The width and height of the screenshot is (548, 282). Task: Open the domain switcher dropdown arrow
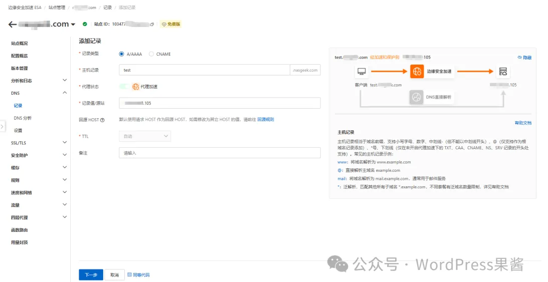coord(73,25)
